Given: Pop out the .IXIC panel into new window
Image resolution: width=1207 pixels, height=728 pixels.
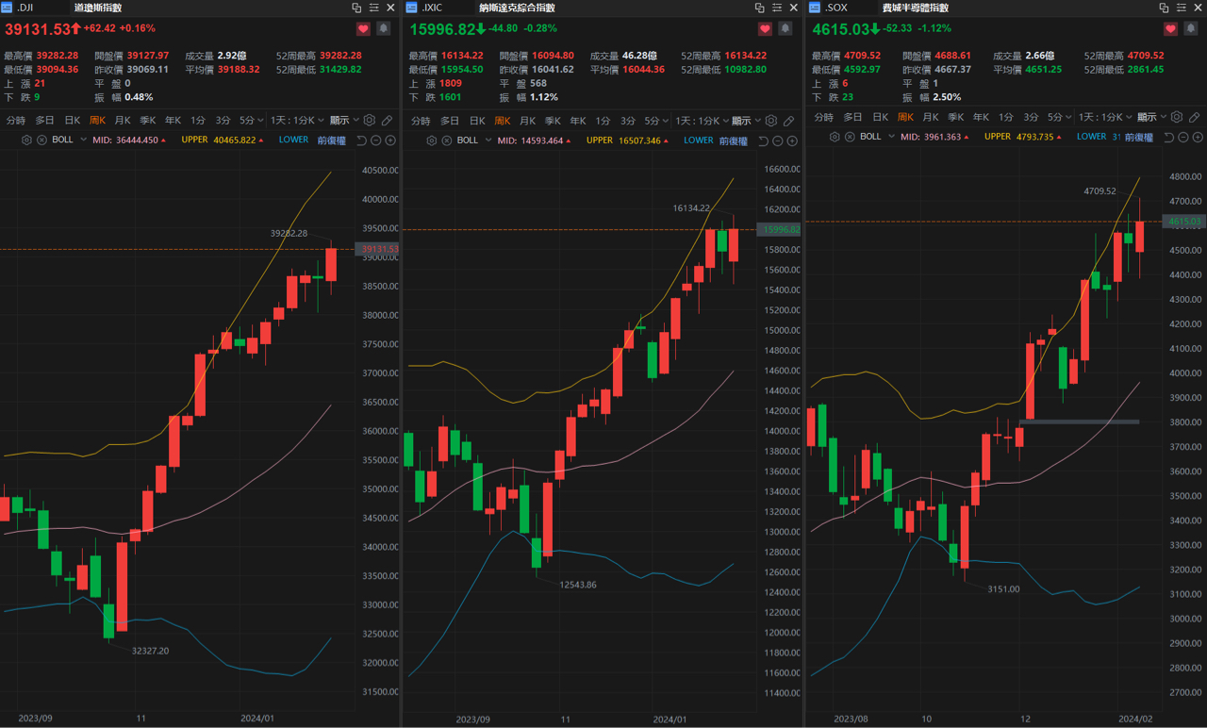Looking at the screenshot, I should tap(760, 8).
